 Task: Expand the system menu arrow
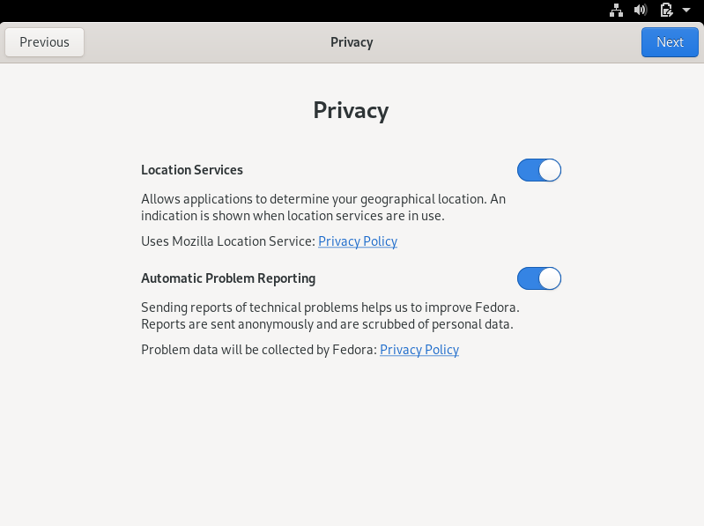(686, 10)
